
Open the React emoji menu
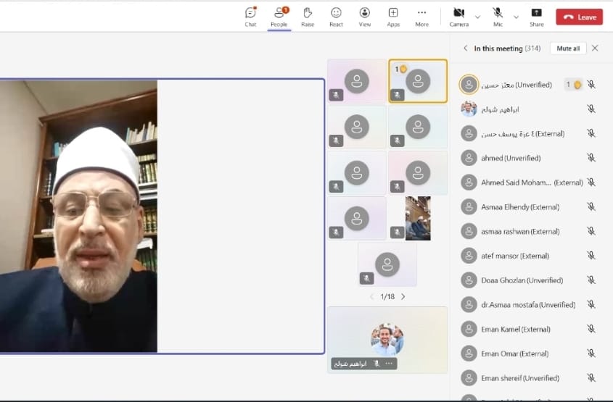(336, 16)
